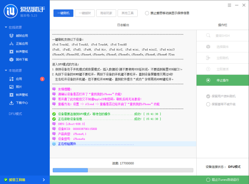The height and width of the screenshot is (184, 249).
Task: Open 下载中心 download center
Action: pyautogui.click(x=21, y=103)
